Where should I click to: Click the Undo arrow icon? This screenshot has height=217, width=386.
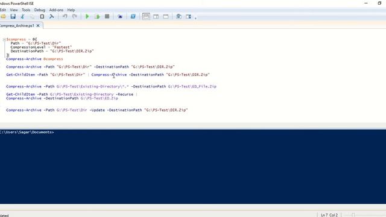[x=65, y=16]
